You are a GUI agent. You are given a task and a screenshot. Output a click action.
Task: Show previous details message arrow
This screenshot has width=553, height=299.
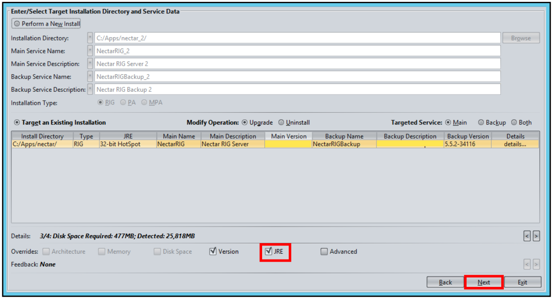click(527, 236)
